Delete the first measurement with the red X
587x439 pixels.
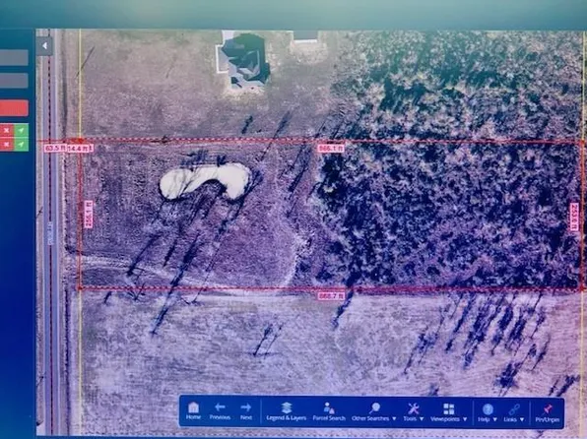pos(6,130)
